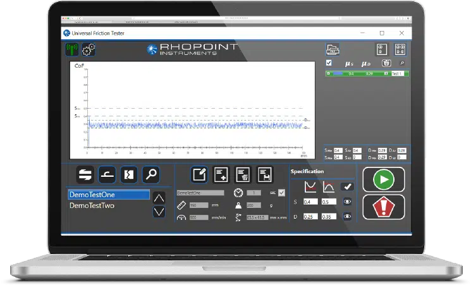
Task: Click the add new test icon
Action: [221, 175]
